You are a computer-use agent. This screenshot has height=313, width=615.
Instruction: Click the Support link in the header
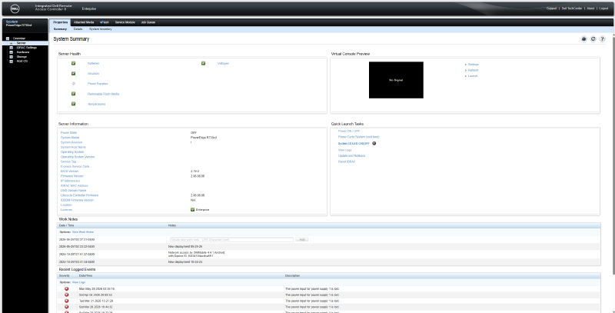pos(551,8)
